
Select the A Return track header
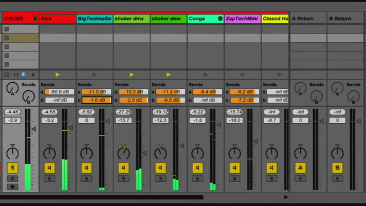click(x=309, y=19)
